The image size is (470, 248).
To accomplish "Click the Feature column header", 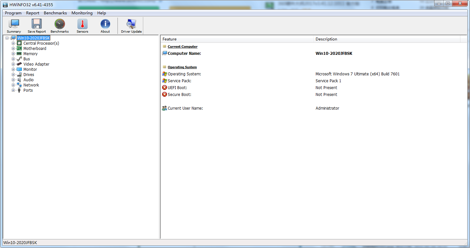I will tap(237, 39).
